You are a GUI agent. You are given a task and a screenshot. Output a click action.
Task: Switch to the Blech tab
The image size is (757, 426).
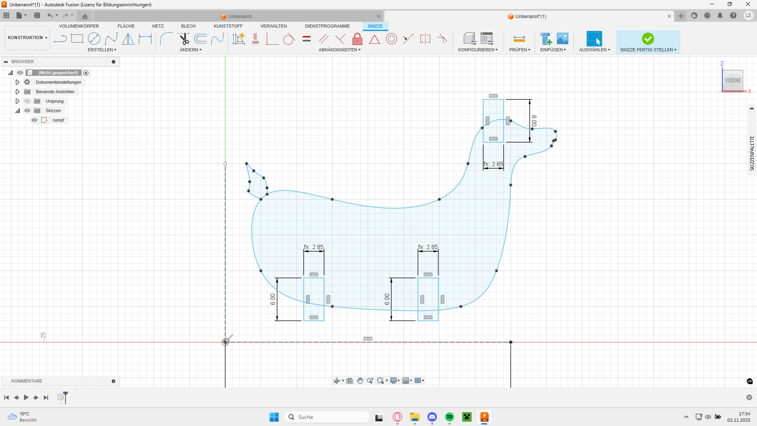188,26
